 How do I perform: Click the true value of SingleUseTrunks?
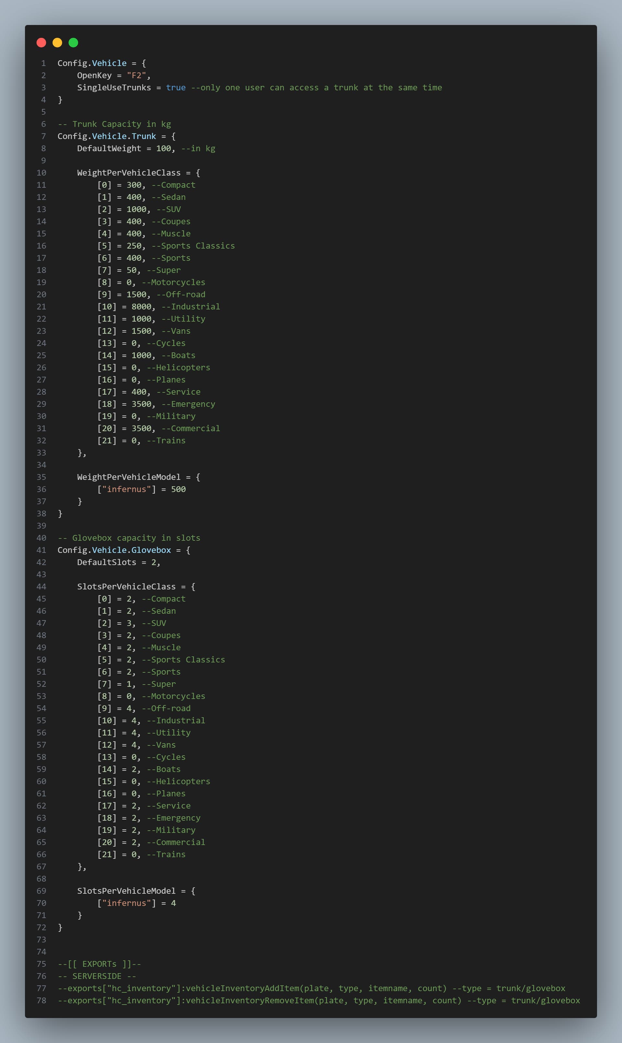pyautogui.click(x=176, y=87)
